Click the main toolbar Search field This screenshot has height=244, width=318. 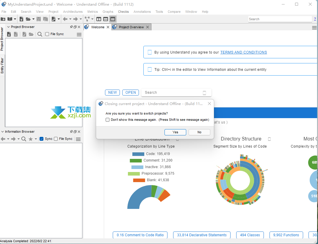point(280,19)
